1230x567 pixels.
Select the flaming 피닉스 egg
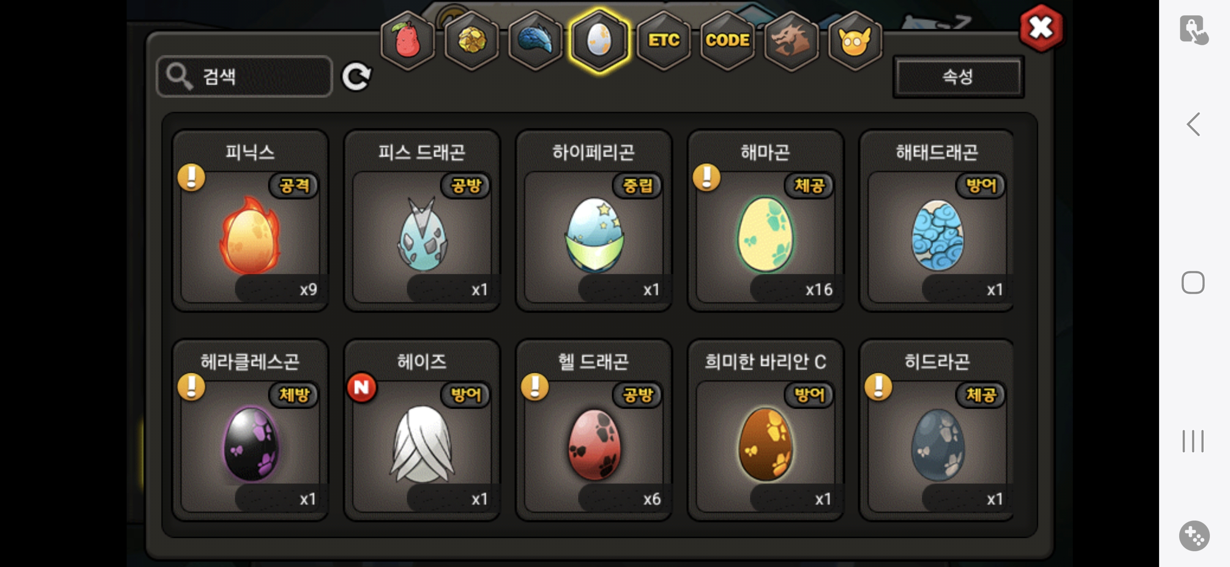point(250,220)
